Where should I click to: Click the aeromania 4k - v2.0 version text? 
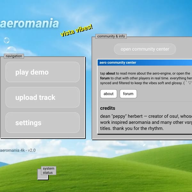tap(18, 150)
